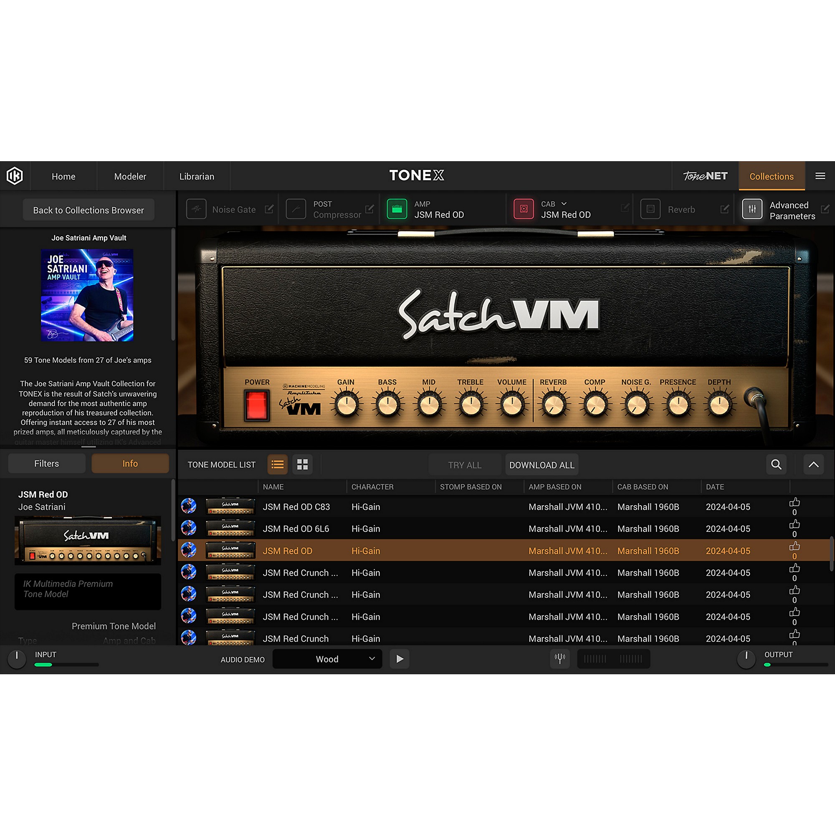Open the Wood audio demo dropdown

tap(327, 659)
